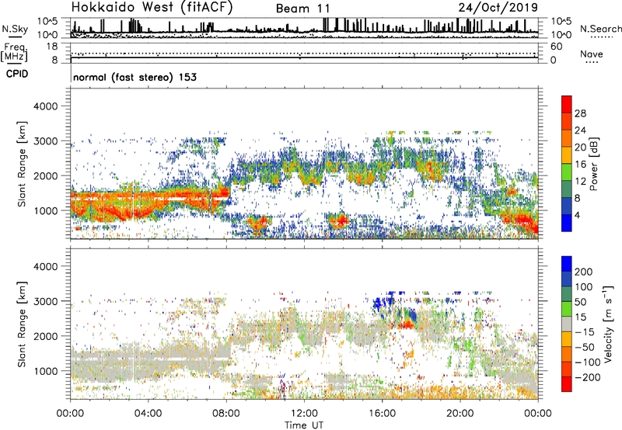This screenshot has height=430, width=622.
Task: Click the date '24/Oct/2019'
Action: [498, 8]
